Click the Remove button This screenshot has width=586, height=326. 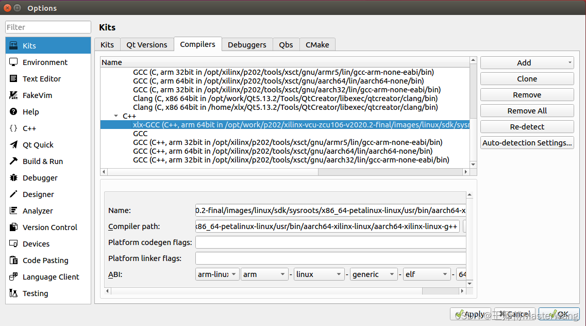pos(527,95)
